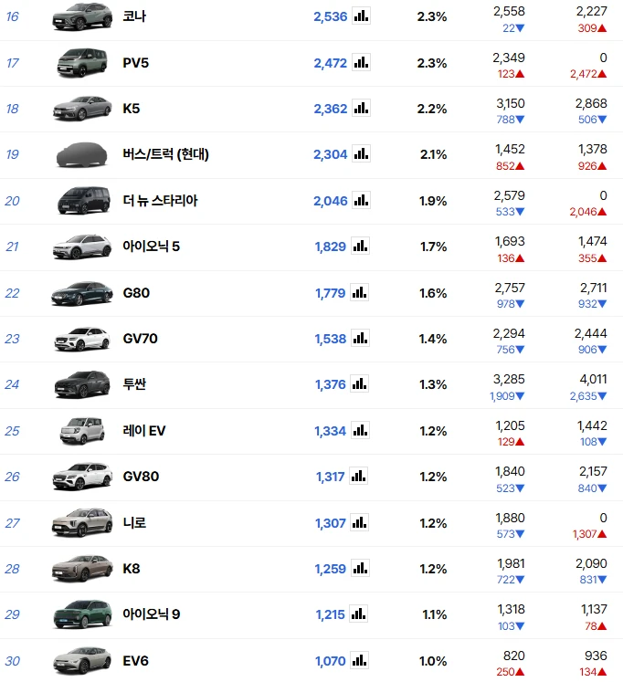Open the sales graph icon for K5
Screen dimensions: 623x682
coord(361,108)
